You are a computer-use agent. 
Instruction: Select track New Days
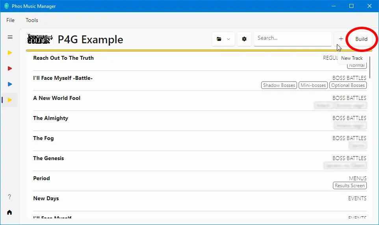[200, 201]
